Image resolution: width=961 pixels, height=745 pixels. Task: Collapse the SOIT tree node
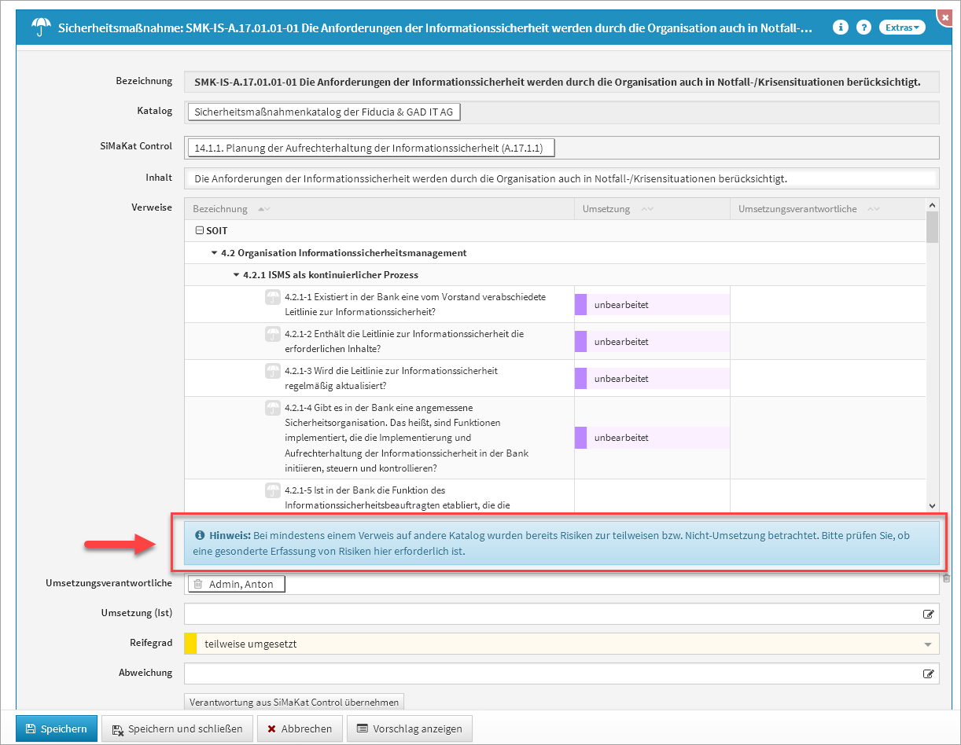[x=199, y=231]
